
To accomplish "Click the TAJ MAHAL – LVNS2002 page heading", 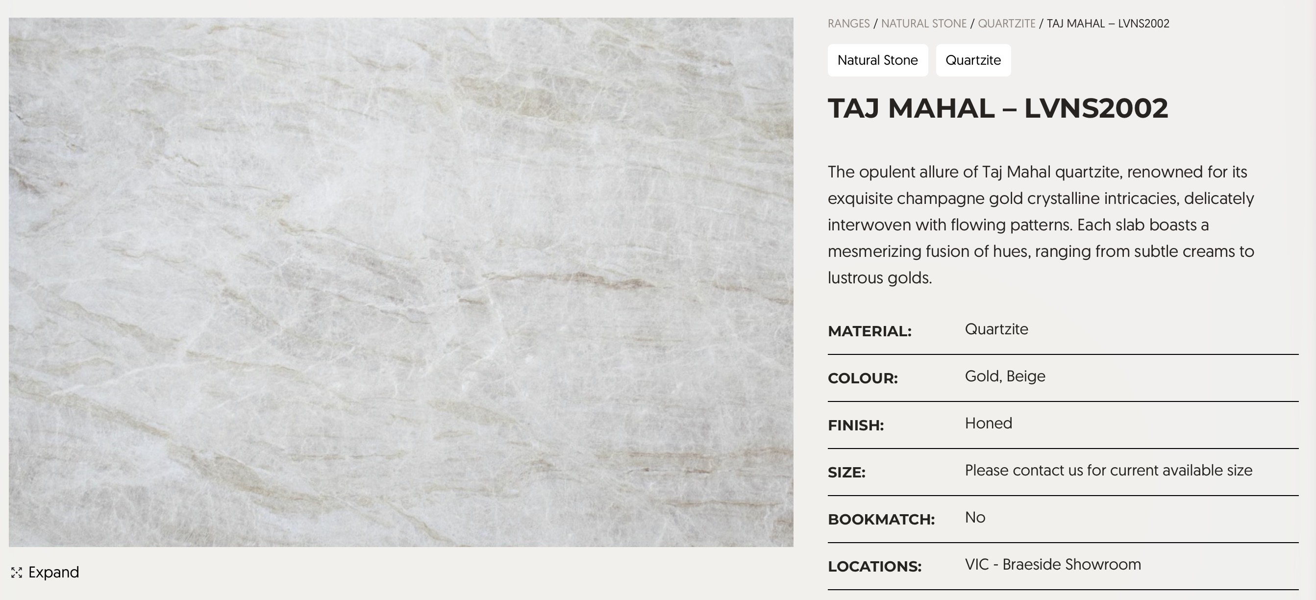I will click(998, 108).
